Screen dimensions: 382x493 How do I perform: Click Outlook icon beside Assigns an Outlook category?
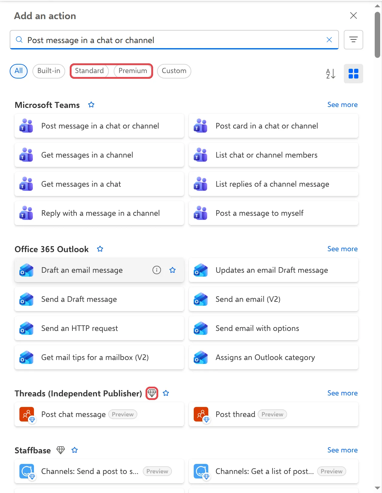click(x=200, y=357)
